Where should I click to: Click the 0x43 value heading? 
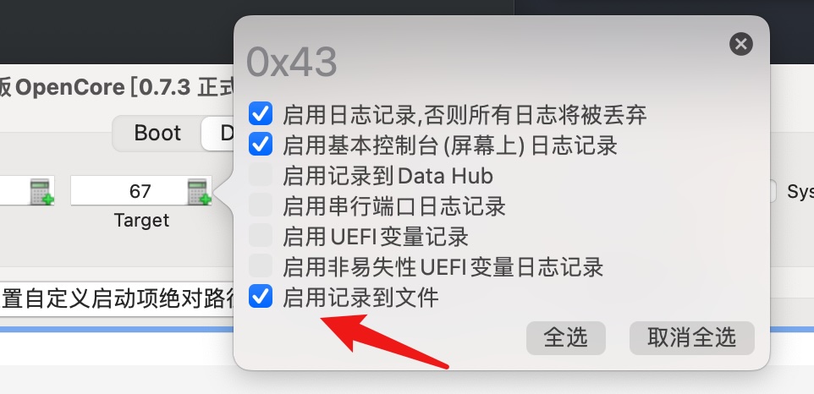click(292, 63)
